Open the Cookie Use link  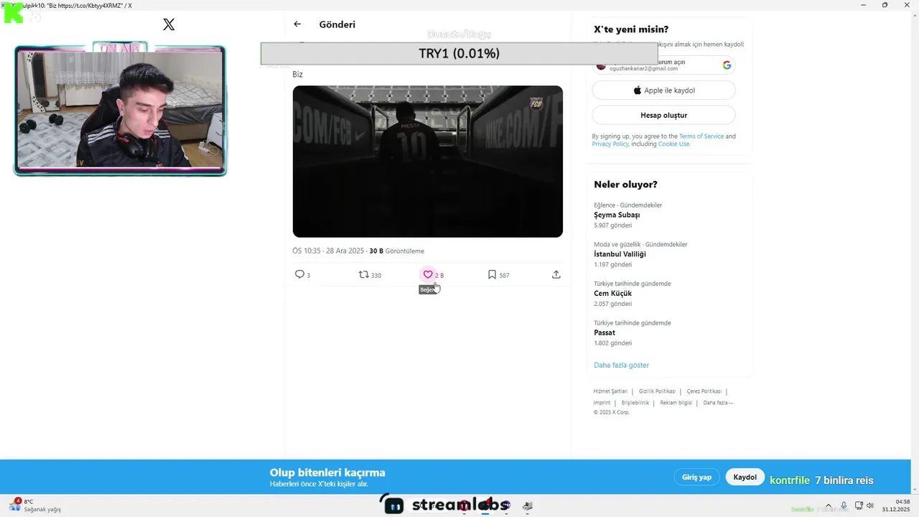pos(673,144)
